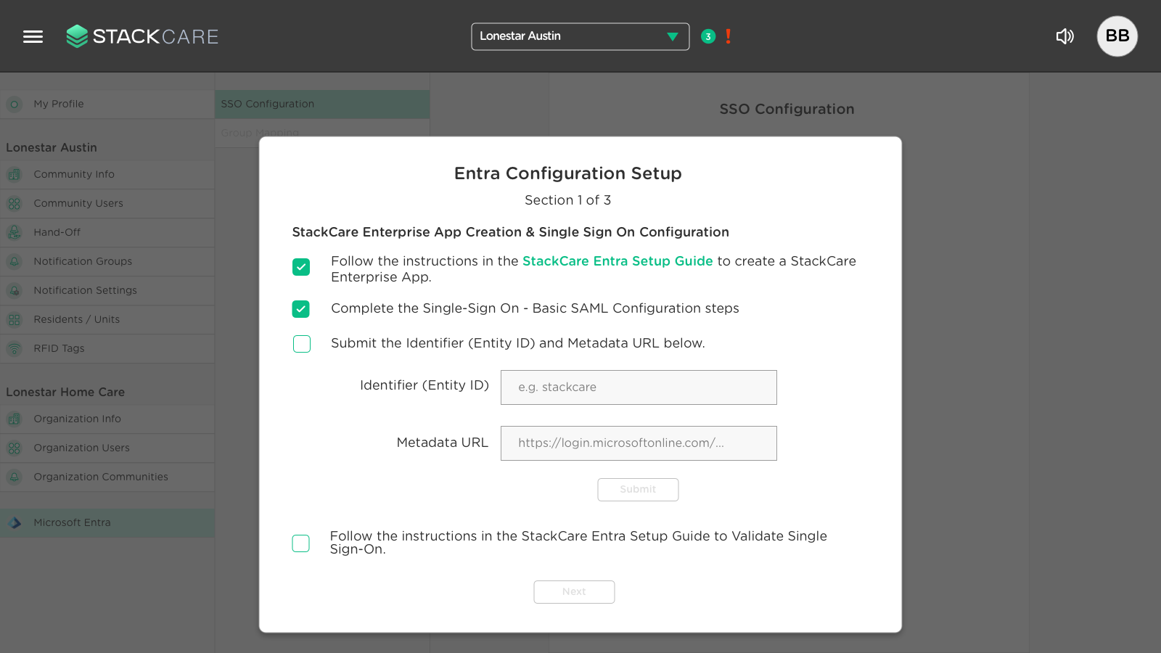Select the SSO Configuration tab
Screen dimensions: 1161x653
coord(322,104)
